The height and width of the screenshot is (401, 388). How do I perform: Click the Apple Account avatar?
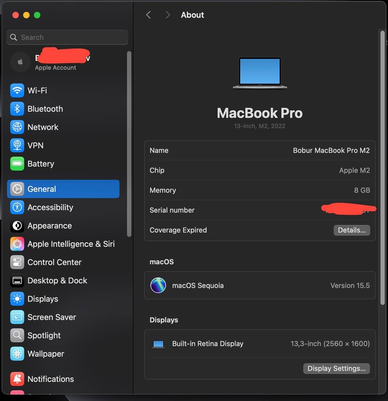tap(20, 62)
